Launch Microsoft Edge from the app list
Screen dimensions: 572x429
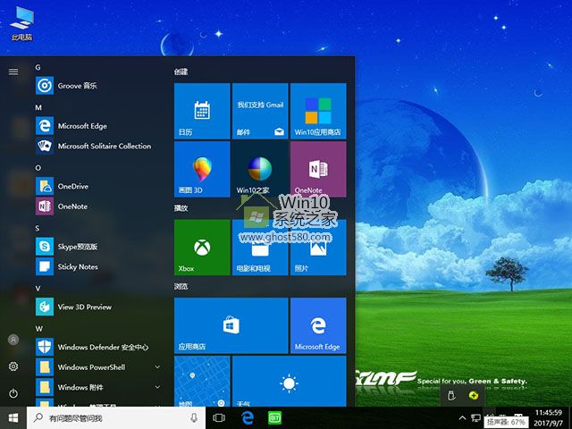point(98,126)
